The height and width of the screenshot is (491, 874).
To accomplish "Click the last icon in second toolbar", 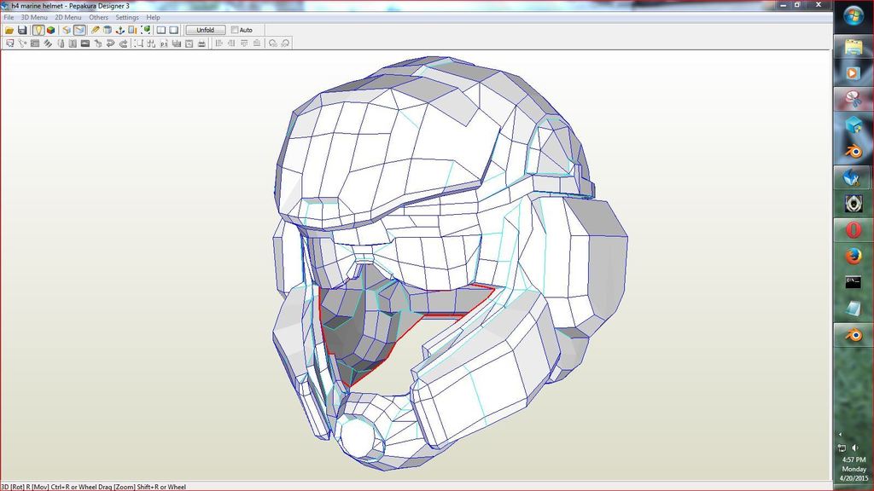I will [285, 43].
